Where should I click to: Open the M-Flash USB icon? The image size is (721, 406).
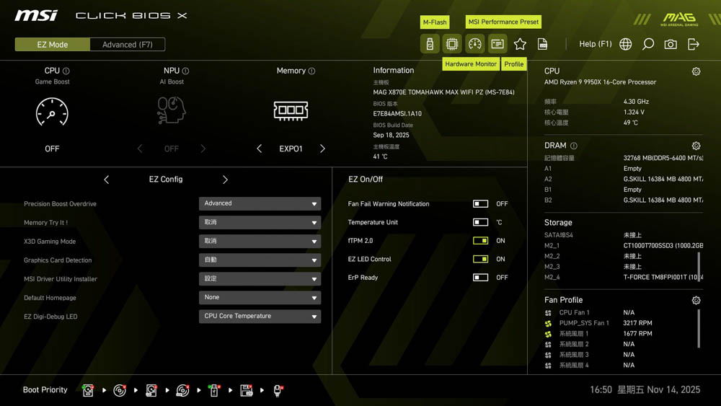[430, 44]
